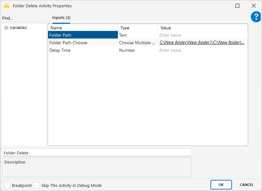Select the Folder Path Choose row

tap(82, 43)
